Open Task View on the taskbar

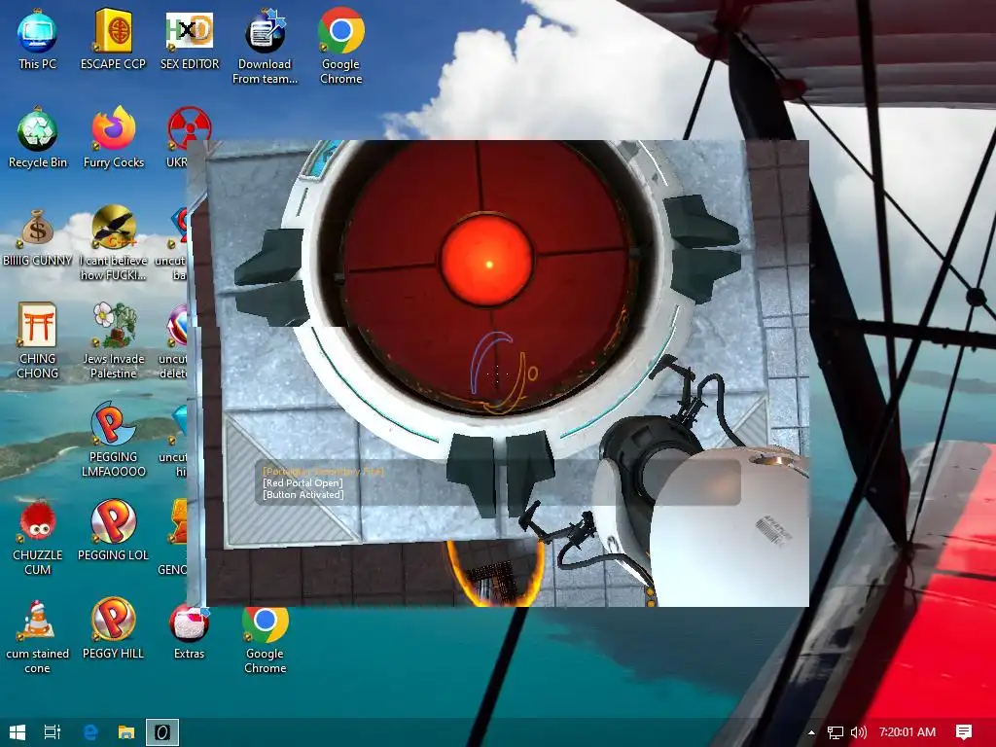[53, 732]
